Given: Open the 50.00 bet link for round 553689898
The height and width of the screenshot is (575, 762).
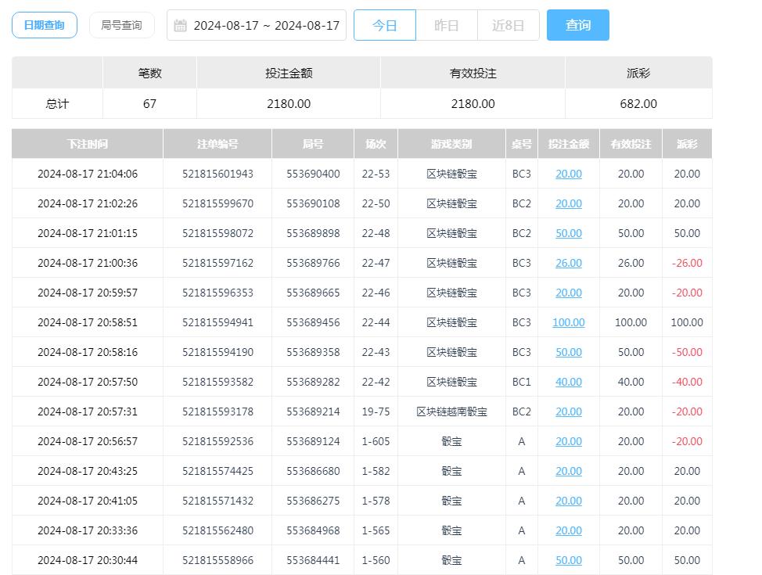Looking at the screenshot, I should point(568,233).
